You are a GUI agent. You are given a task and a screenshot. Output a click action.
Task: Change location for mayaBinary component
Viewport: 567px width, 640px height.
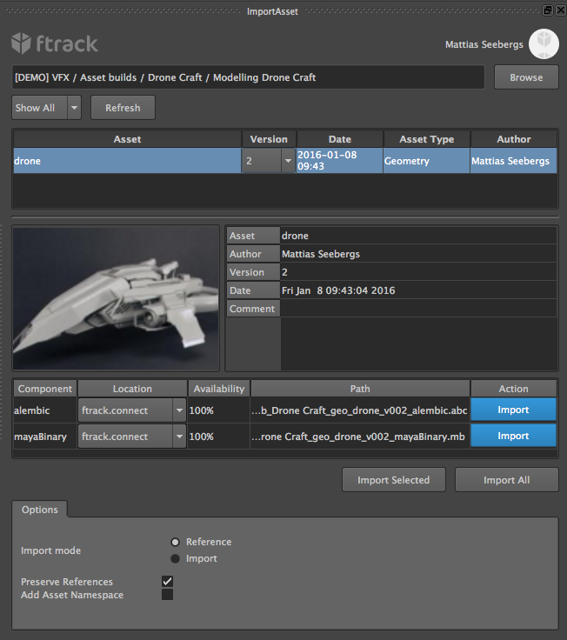(x=132, y=437)
